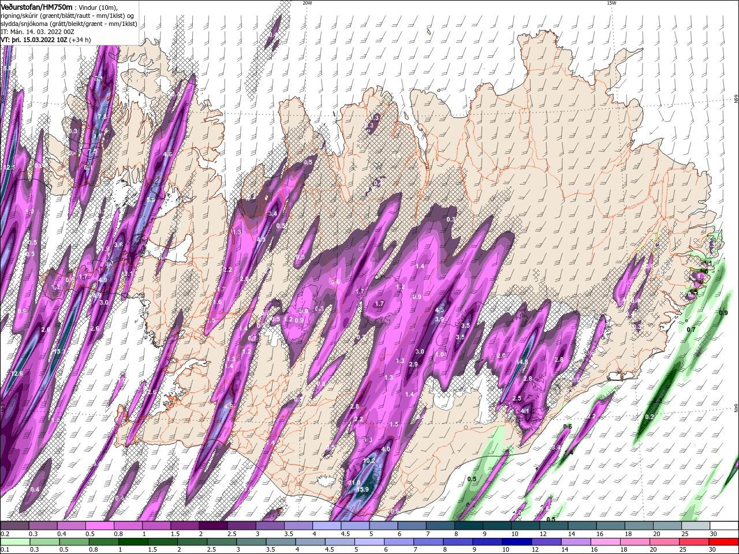Click the 4.1 precipitation value
Screen dimensions: 739x554
pyautogui.click(x=525, y=411)
